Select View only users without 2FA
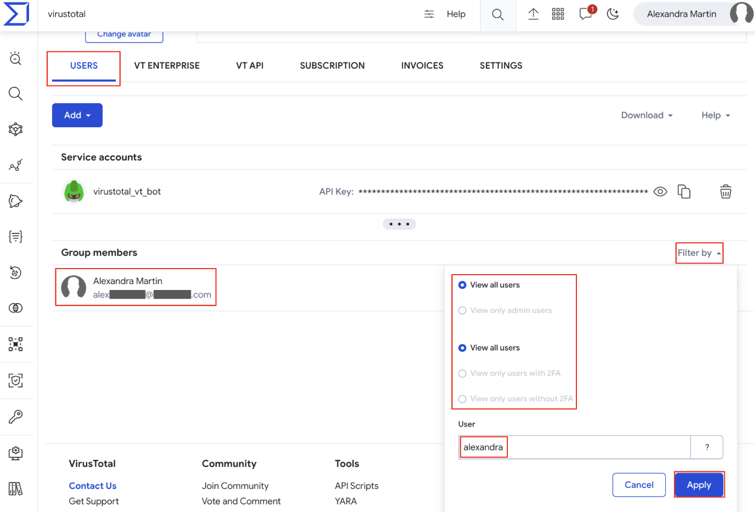This screenshot has height=512, width=755. (x=462, y=399)
